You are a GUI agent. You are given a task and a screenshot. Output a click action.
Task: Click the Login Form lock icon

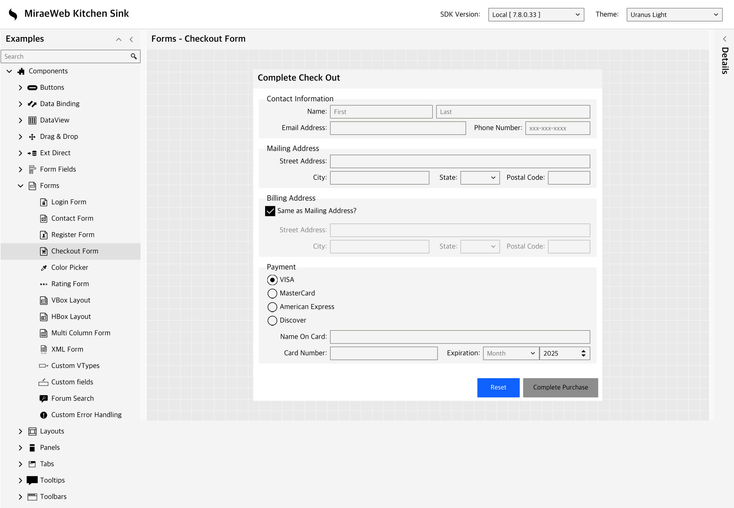tap(44, 202)
